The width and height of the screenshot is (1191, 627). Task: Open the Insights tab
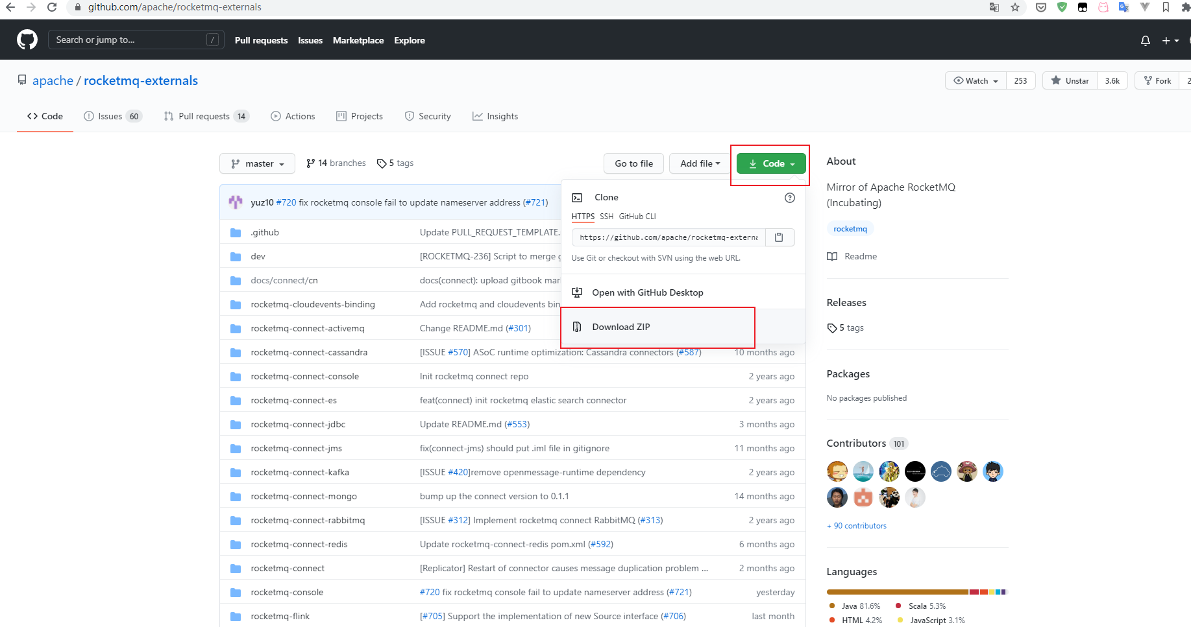(x=495, y=116)
